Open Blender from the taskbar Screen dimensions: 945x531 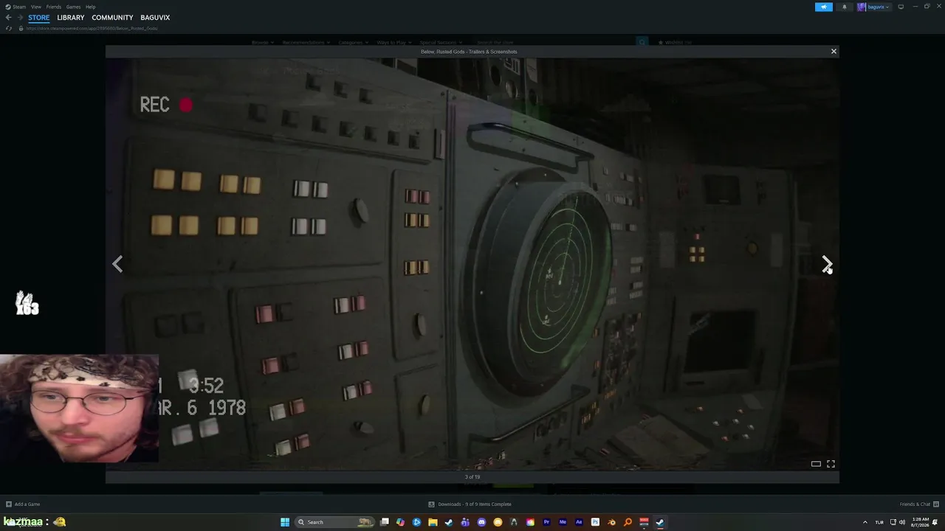point(611,522)
